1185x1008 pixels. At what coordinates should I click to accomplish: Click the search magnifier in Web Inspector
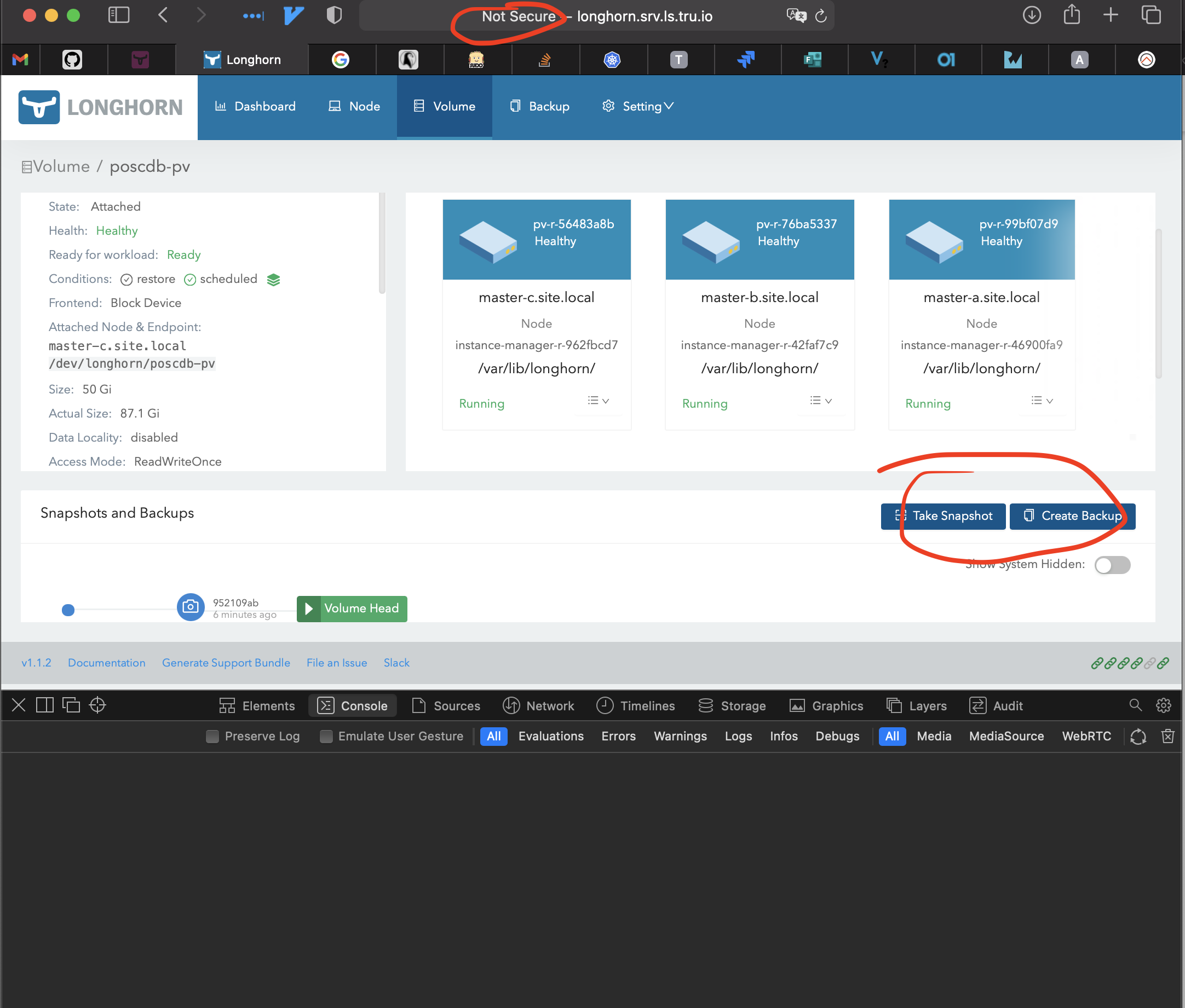[x=1135, y=705]
